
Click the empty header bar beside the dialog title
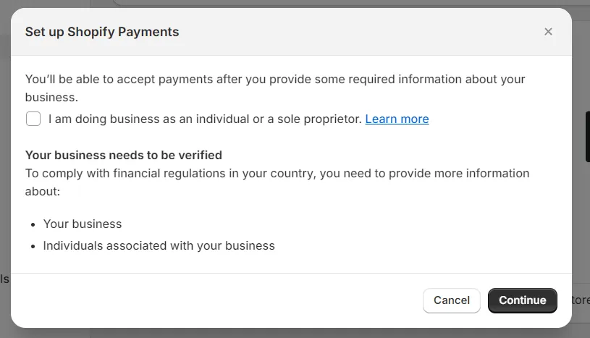[x=362, y=32]
